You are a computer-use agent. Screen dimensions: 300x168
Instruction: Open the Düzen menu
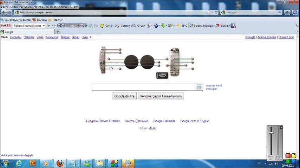click(14, 7)
